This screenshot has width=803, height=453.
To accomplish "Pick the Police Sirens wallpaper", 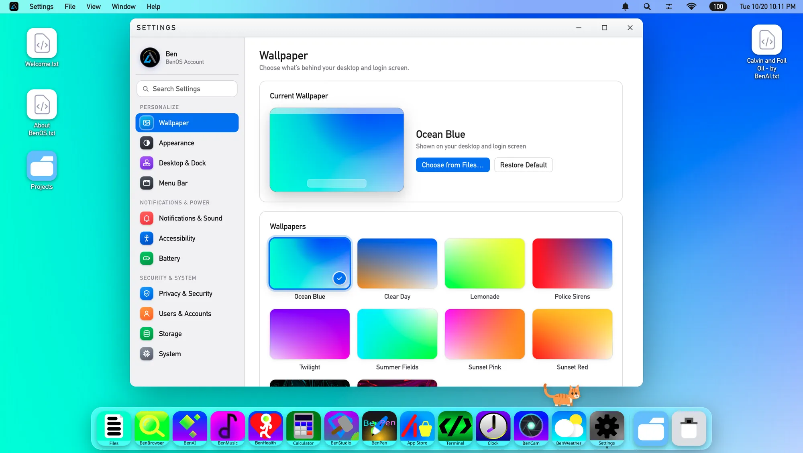I will tap(572, 263).
